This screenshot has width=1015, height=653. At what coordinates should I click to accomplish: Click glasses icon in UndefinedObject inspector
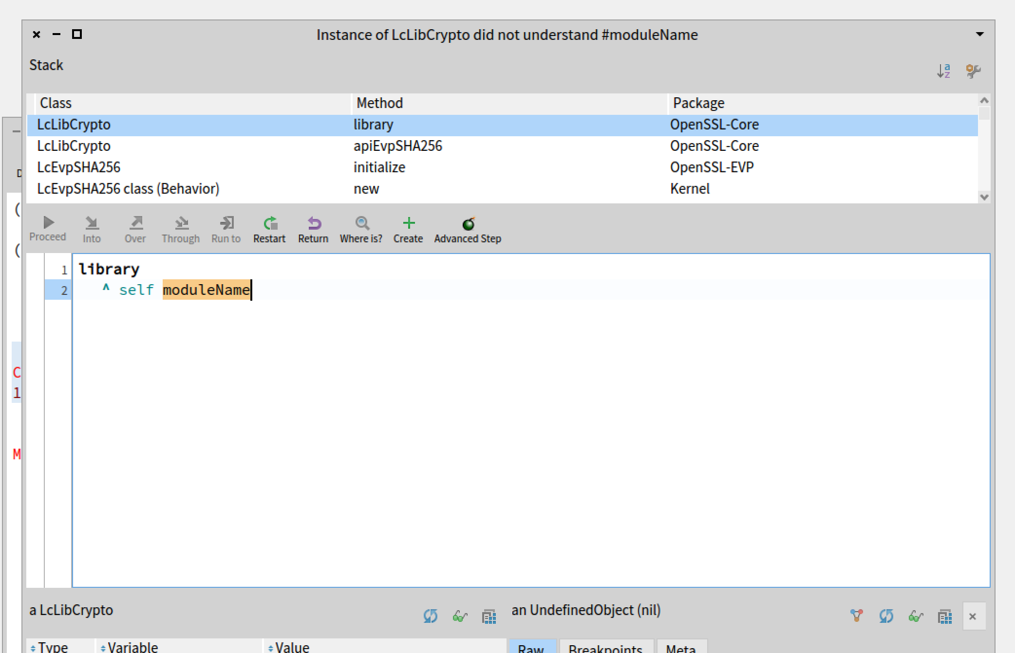[916, 616]
